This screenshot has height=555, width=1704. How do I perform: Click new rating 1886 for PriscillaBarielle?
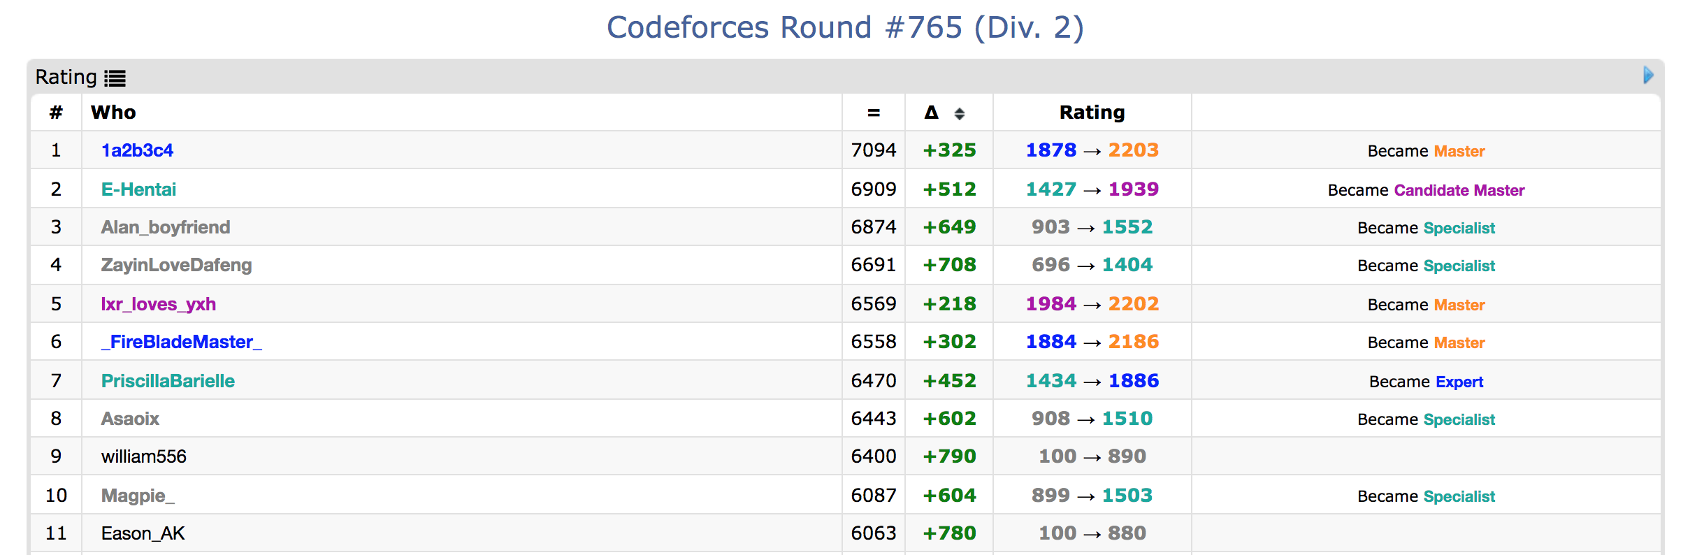pos(1134,381)
